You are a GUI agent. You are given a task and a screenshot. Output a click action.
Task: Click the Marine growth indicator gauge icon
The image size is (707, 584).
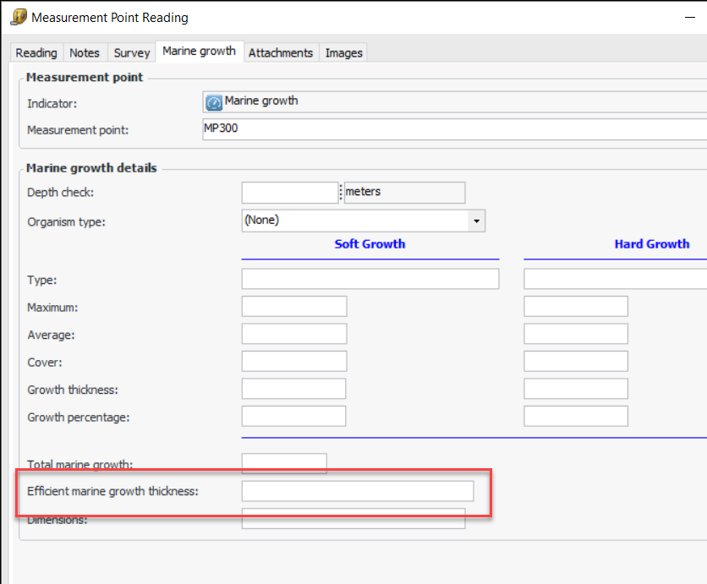coord(213,102)
